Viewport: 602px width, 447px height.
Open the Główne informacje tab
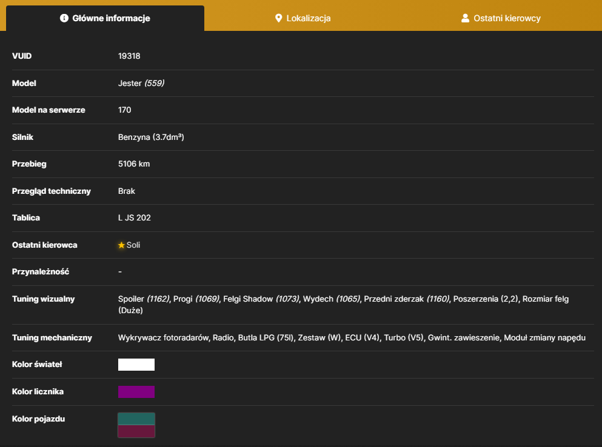click(x=105, y=18)
